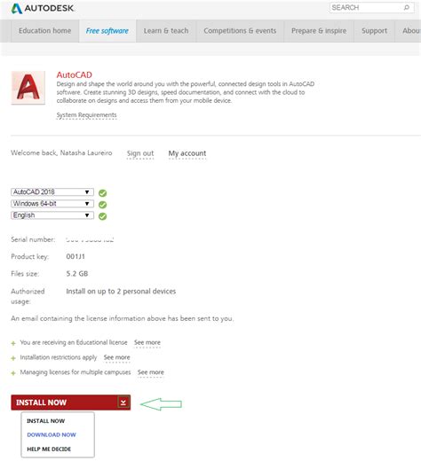Click the red AutoCAD product icon

28,88
